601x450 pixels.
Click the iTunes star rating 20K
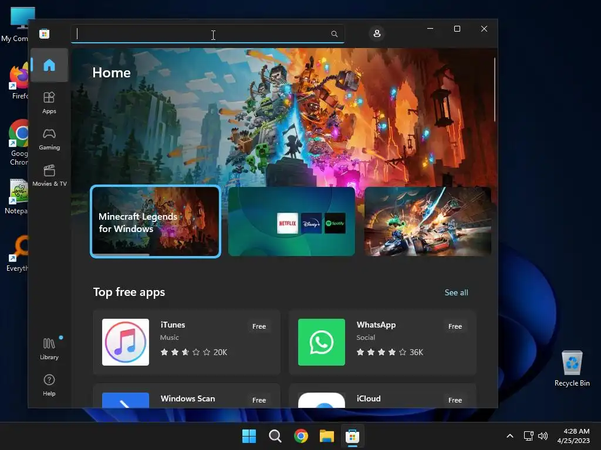(x=194, y=352)
